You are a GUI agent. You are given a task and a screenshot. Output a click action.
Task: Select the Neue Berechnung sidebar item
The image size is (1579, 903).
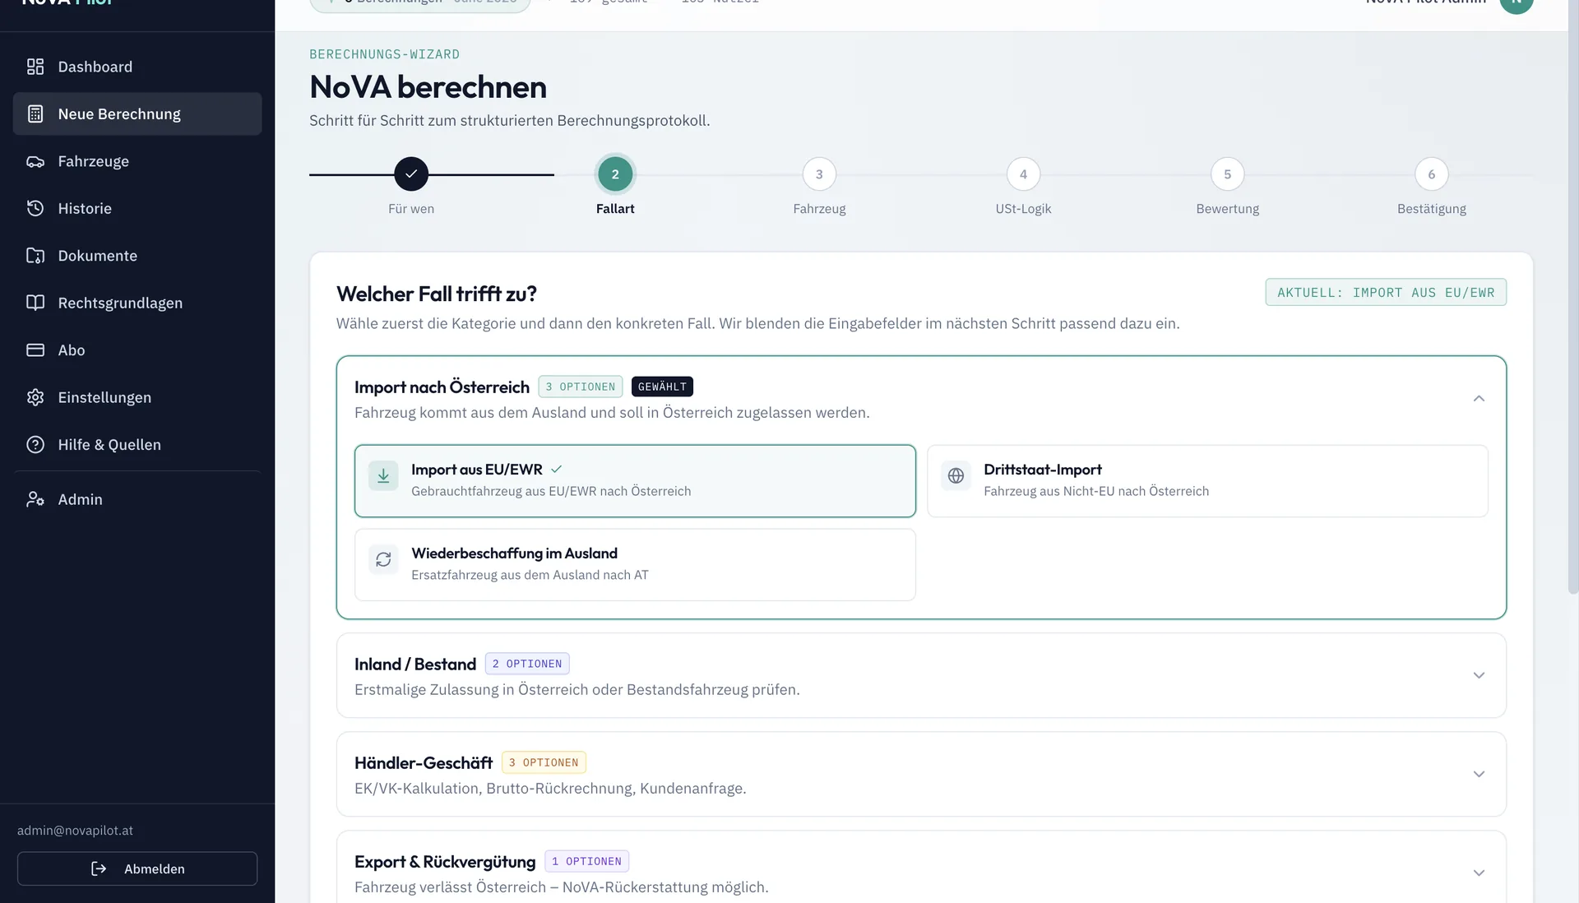137,114
